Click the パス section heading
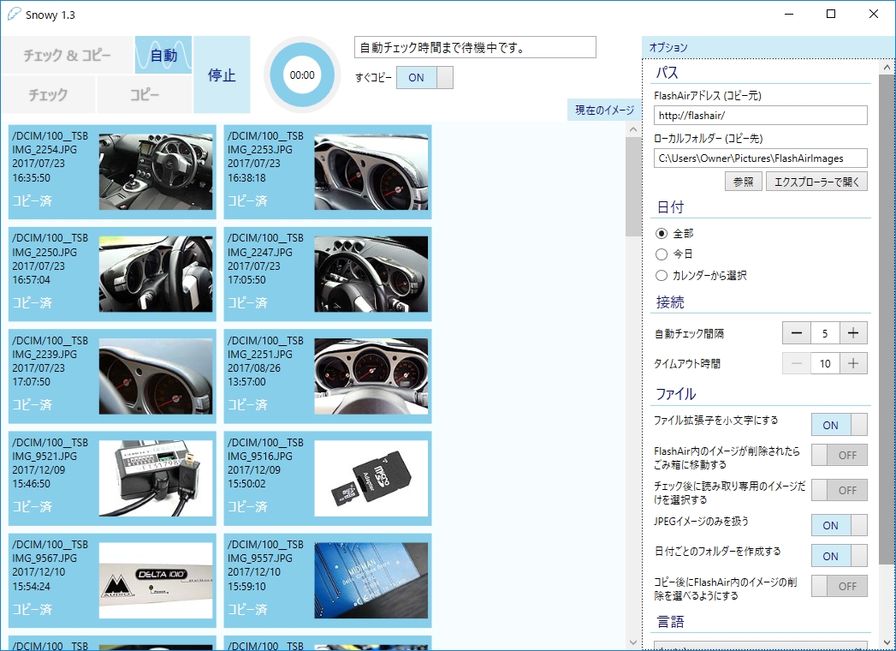 pos(668,73)
